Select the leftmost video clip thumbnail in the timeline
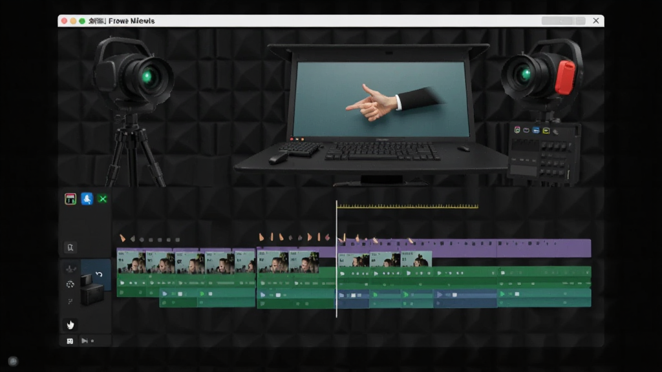Image resolution: width=662 pixels, height=372 pixels. click(131, 262)
